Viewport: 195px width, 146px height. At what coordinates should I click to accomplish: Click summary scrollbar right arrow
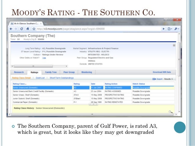[67, 66]
